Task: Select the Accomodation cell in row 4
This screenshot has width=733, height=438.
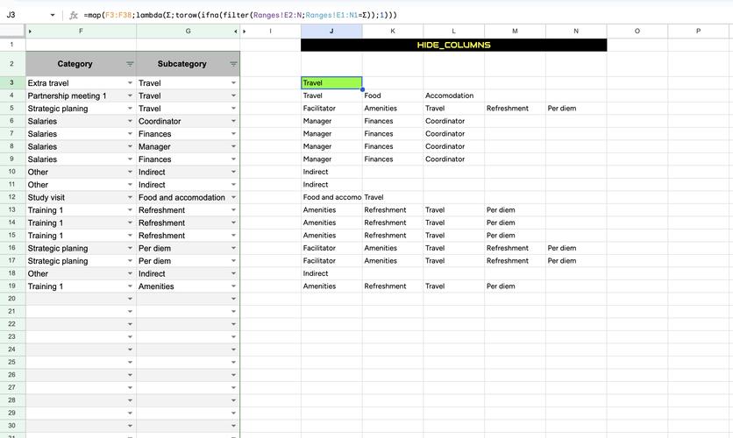Action: 453,95
